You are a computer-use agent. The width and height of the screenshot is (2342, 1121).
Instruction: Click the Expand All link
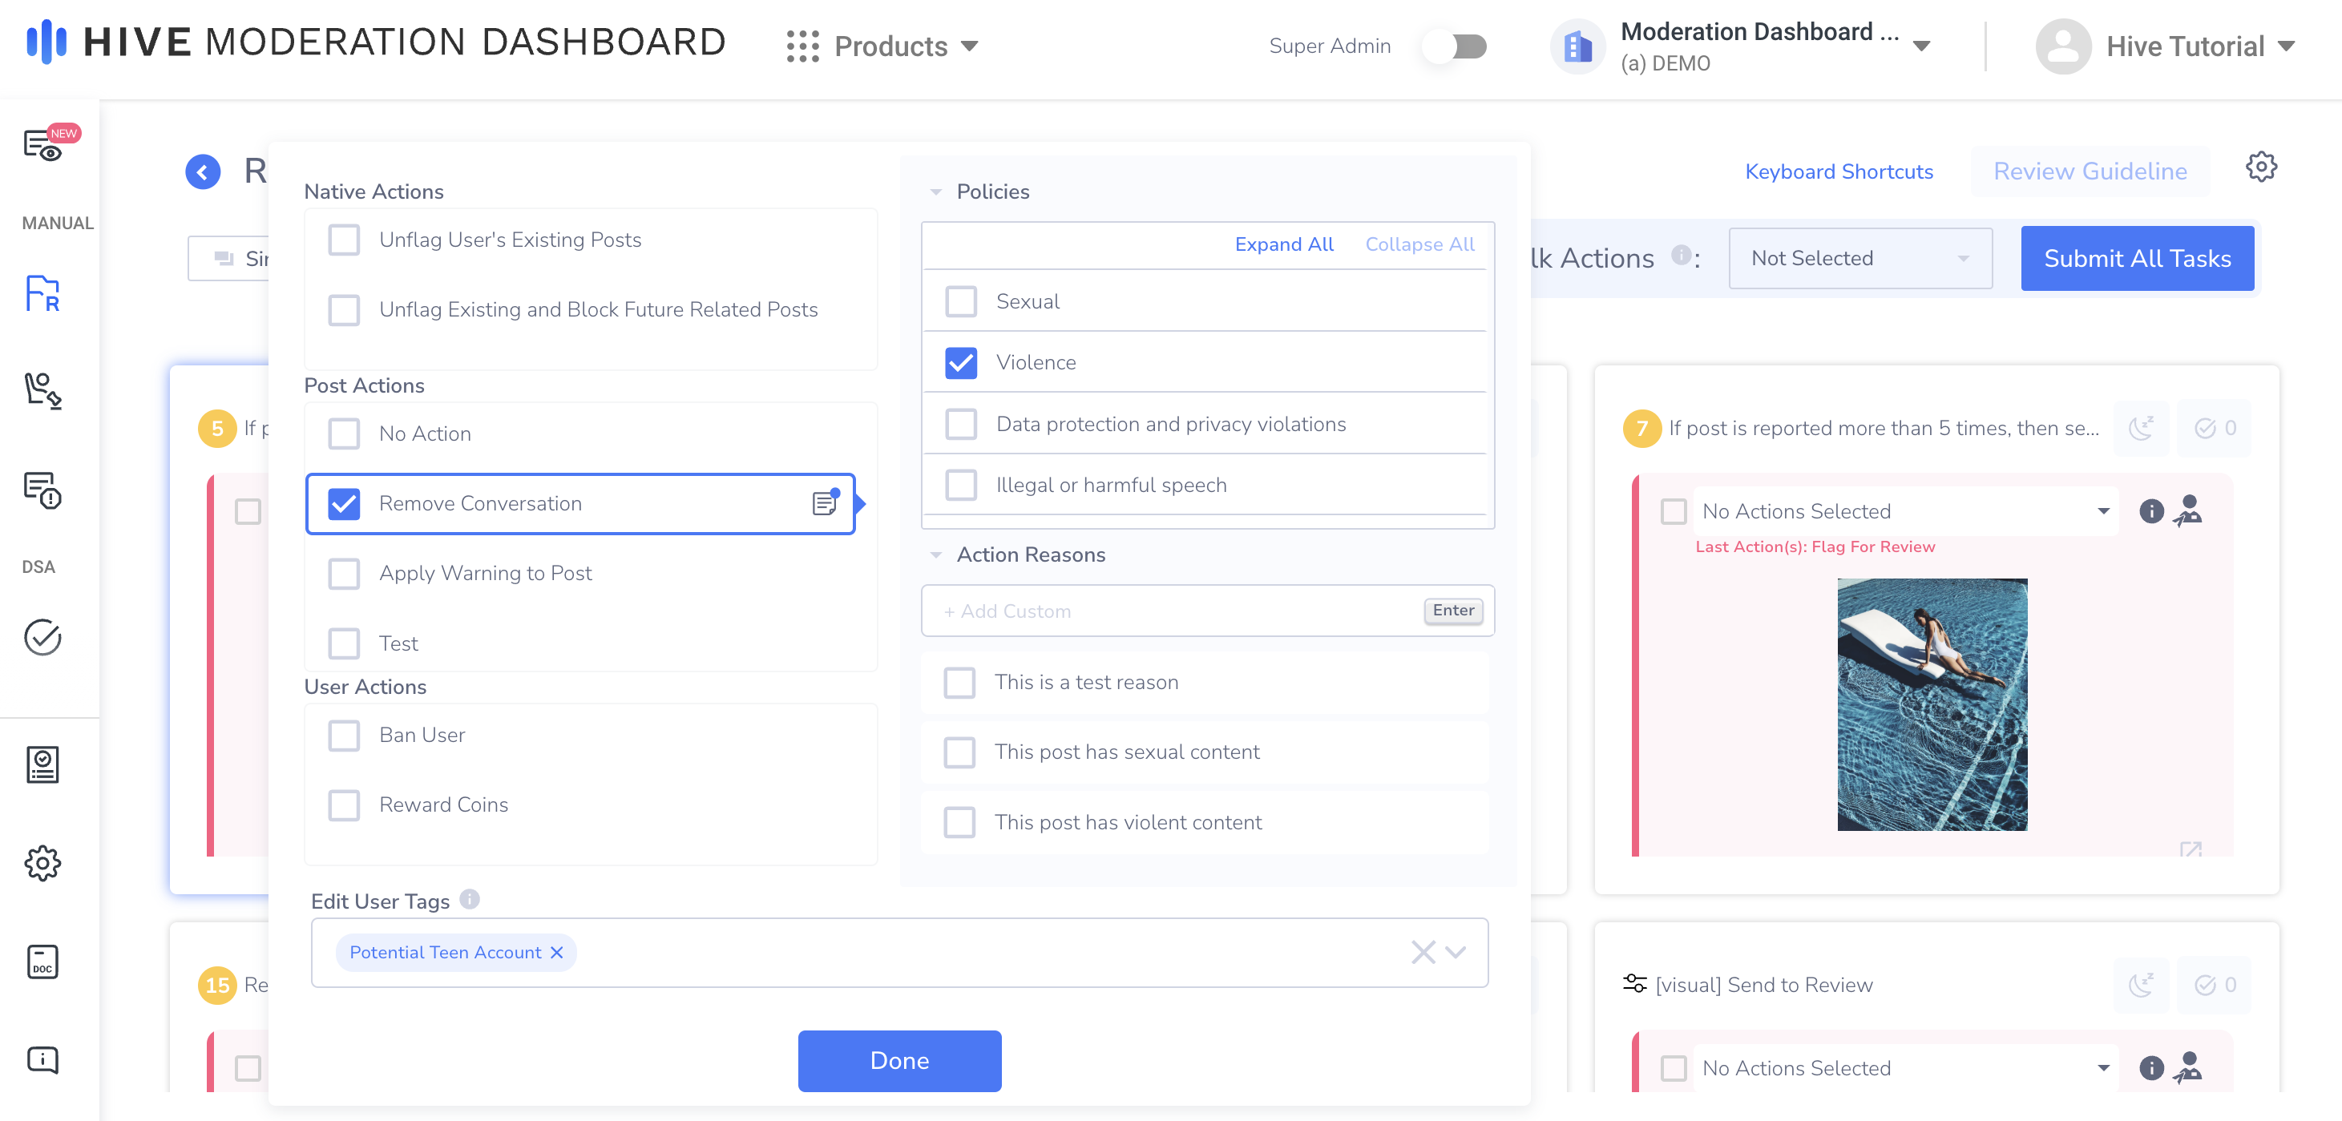point(1283,244)
